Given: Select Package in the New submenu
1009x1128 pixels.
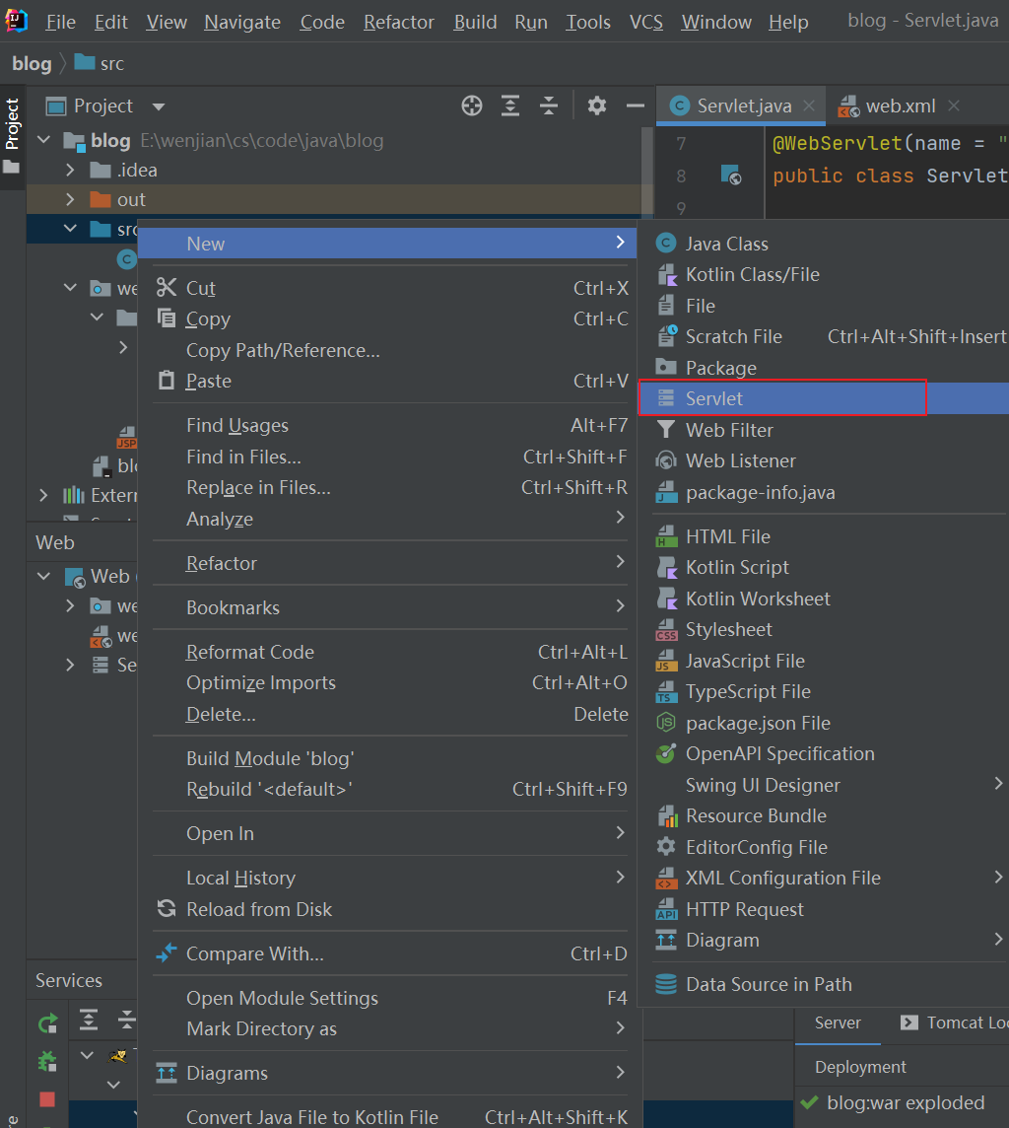Looking at the screenshot, I should click(823, 368).
